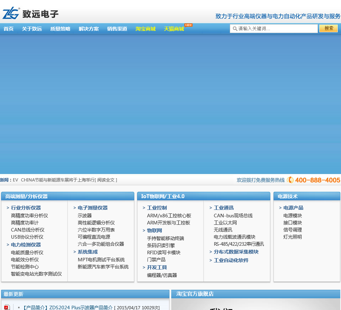Go to 淘宝商城 in navigation bar
Screen dimensions: 341x310
pyautogui.click(x=146, y=29)
